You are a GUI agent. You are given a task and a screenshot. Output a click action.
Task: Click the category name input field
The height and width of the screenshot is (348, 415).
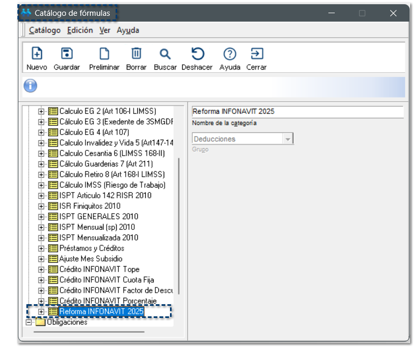click(297, 112)
